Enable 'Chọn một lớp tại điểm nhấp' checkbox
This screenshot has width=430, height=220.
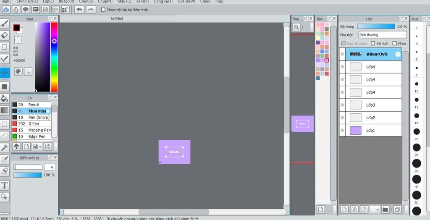coord(103,10)
